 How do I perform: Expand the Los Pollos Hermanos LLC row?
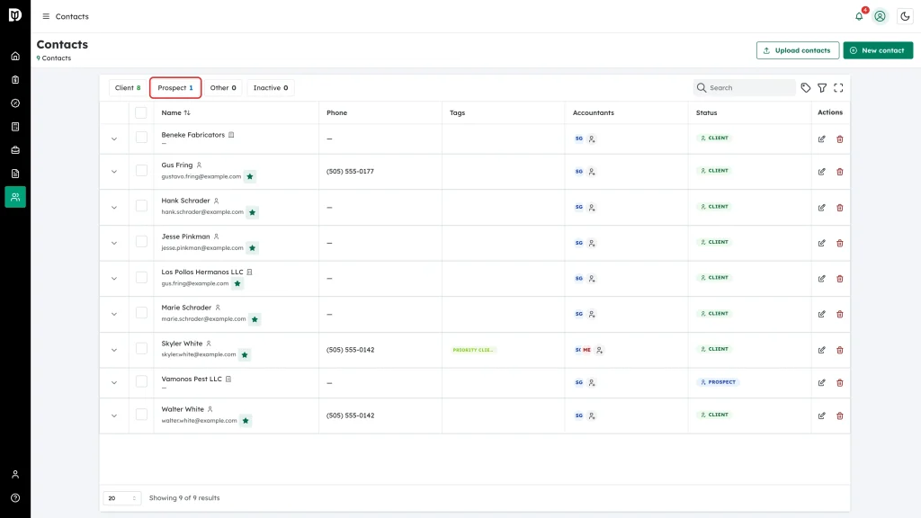coord(114,279)
